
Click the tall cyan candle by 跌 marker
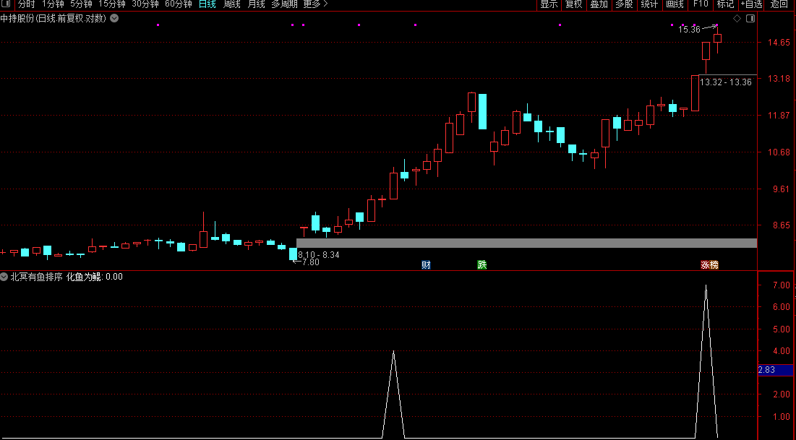coord(482,112)
